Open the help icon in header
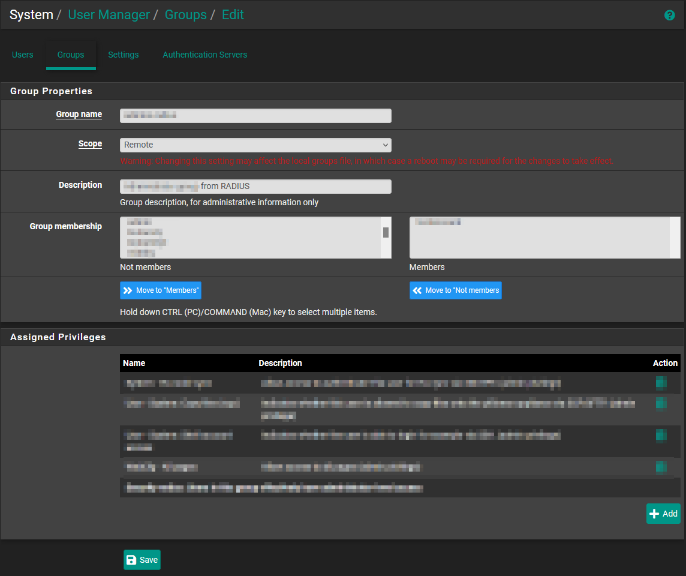Image resolution: width=686 pixels, height=576 pixels. pos(670,16)
